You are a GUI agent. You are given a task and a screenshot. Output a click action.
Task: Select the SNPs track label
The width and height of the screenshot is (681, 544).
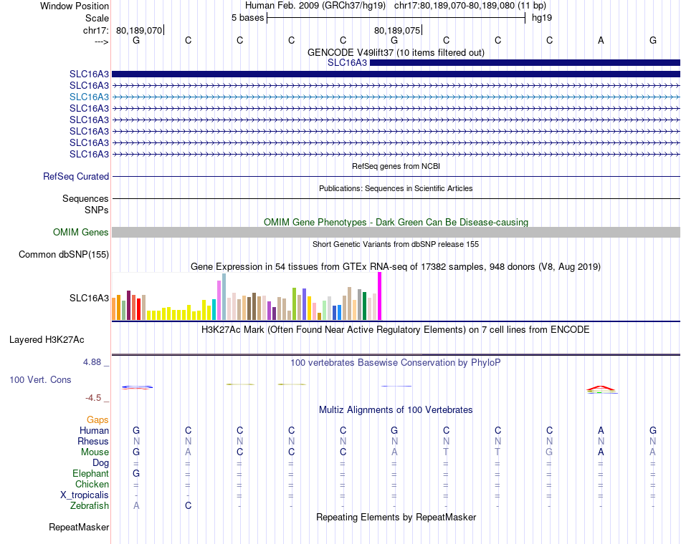coord(97,210)
